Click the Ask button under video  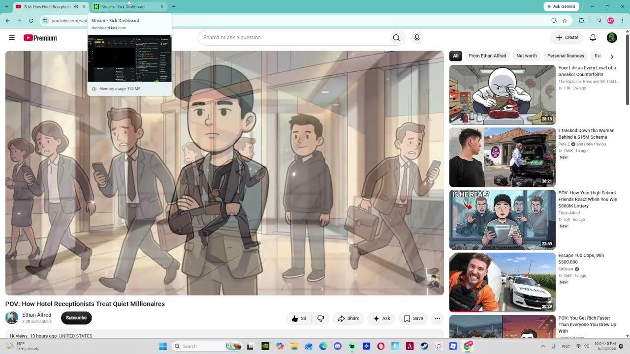381,319
